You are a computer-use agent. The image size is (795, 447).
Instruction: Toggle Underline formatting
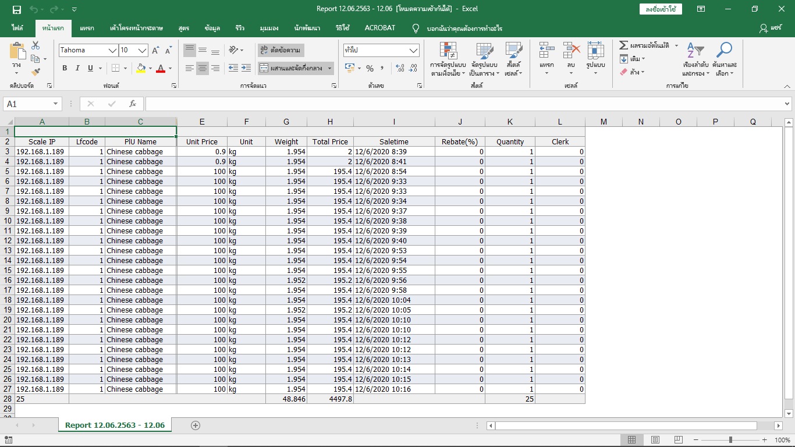(90, 68)
